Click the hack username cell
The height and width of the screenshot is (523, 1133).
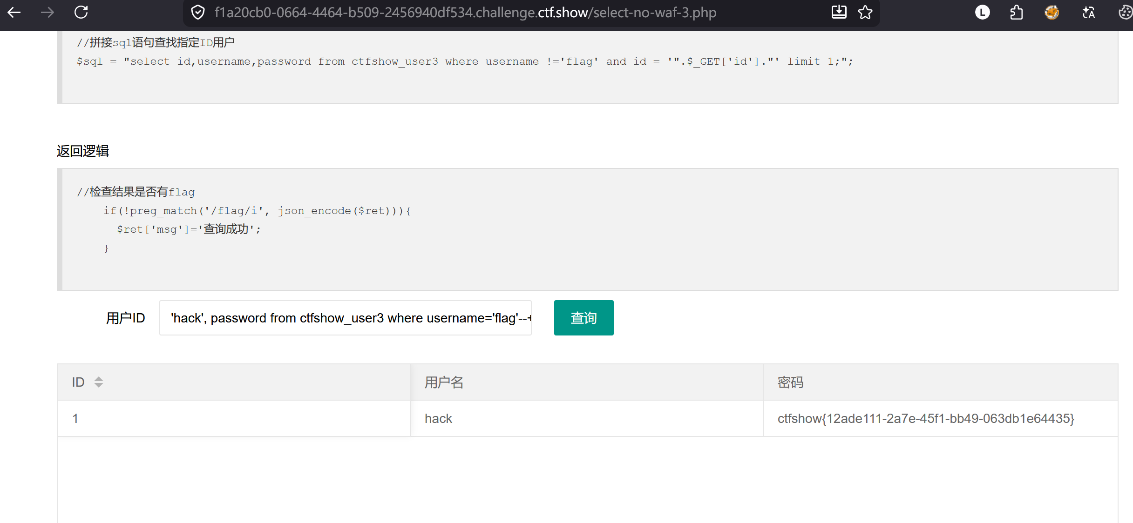(x=587, y=418)
